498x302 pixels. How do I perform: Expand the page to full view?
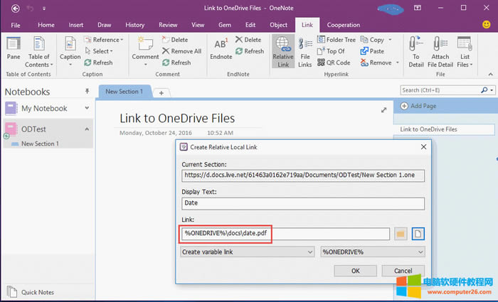tap(384, 110)
